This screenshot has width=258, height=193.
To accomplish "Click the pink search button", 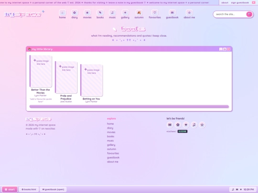I will 249,14.
